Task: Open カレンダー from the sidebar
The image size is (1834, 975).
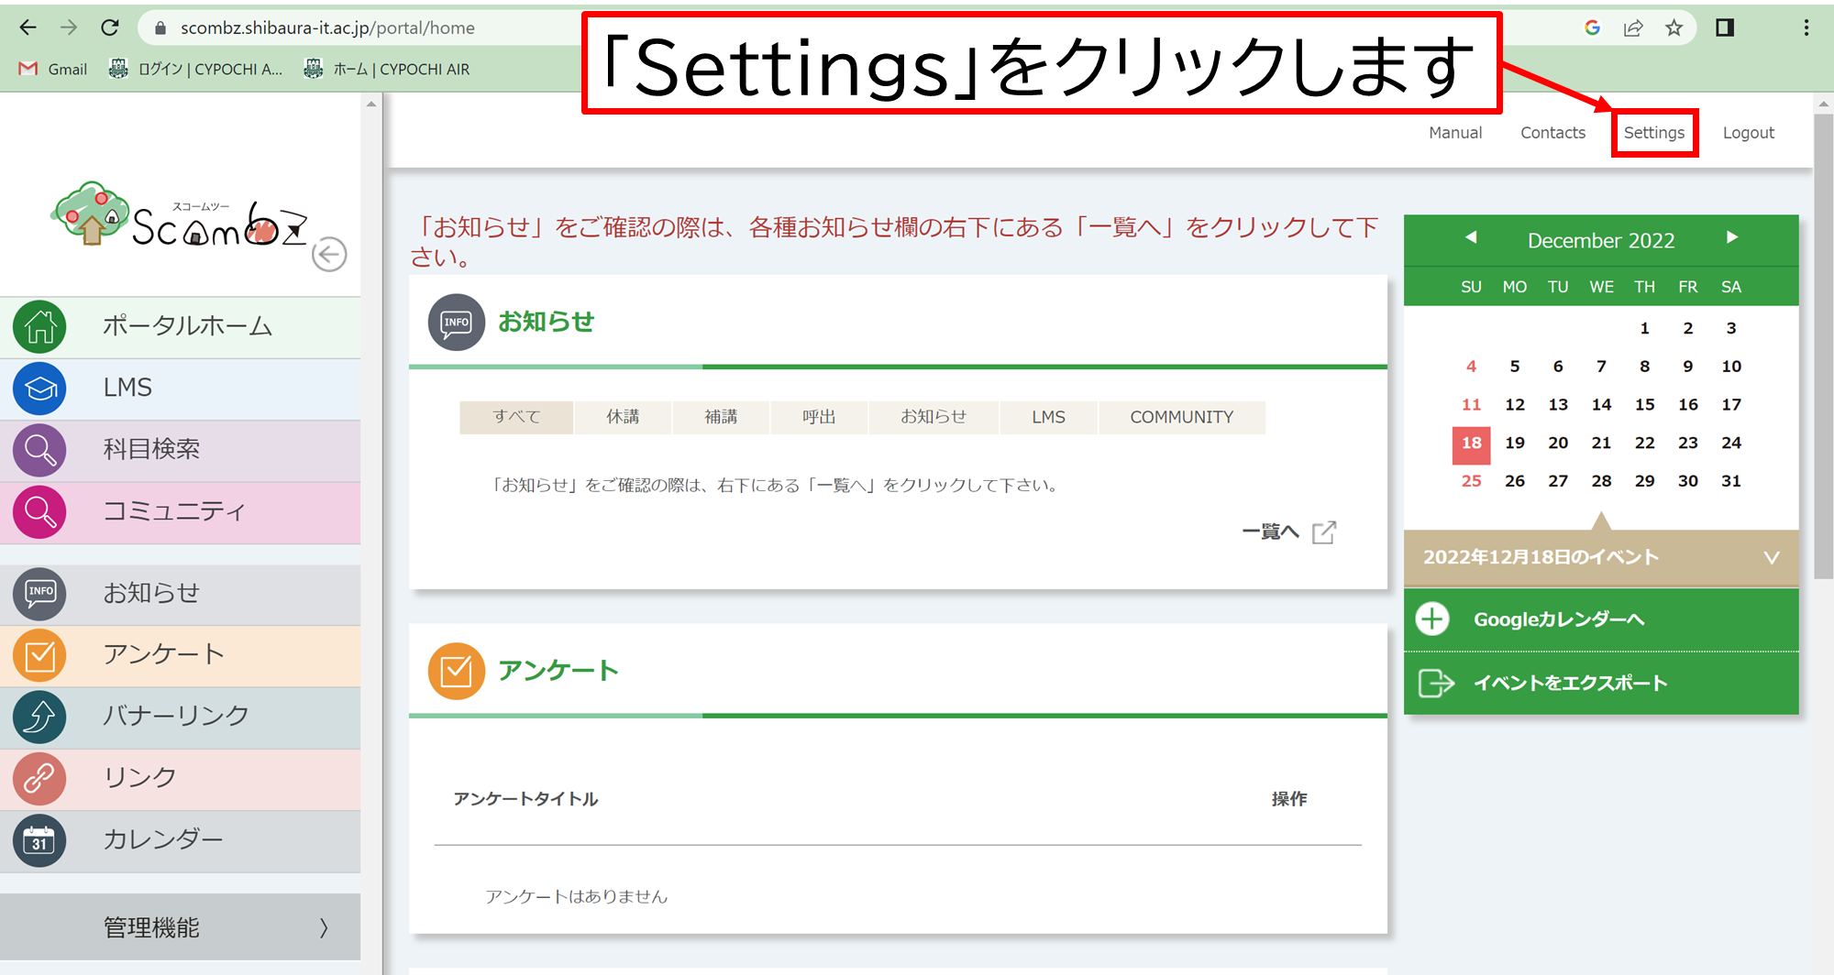Action: coord(180,839)
